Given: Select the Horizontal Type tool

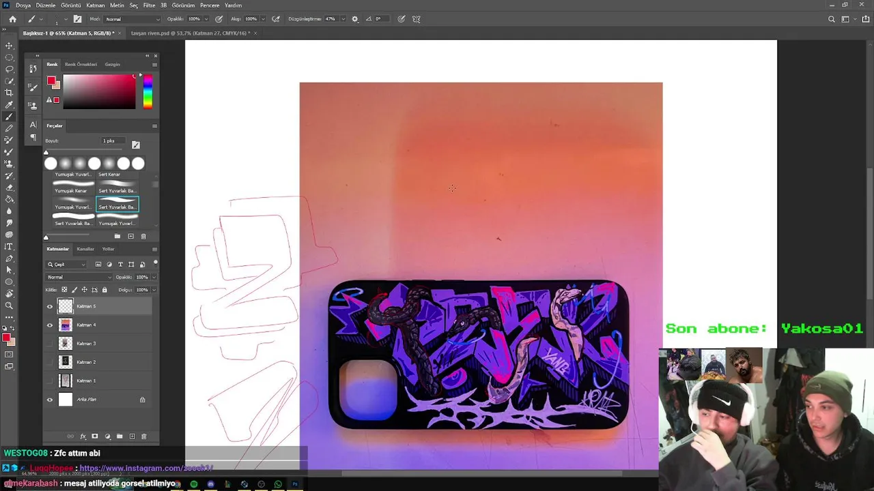Looking at the screenshot, I should [9, 246].
